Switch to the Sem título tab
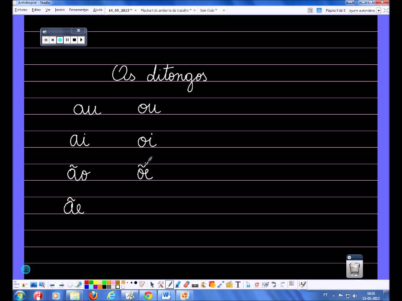402x301 pixels. 209,10
